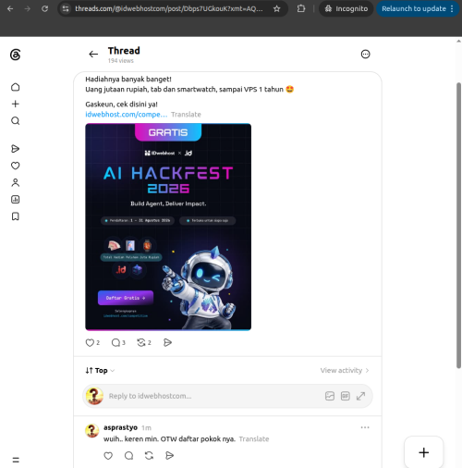The height and width of the screenshot is (468, 462).
Task: Open the site info icon in address bar
Action: pyautogui.click(x=66, y=8)
